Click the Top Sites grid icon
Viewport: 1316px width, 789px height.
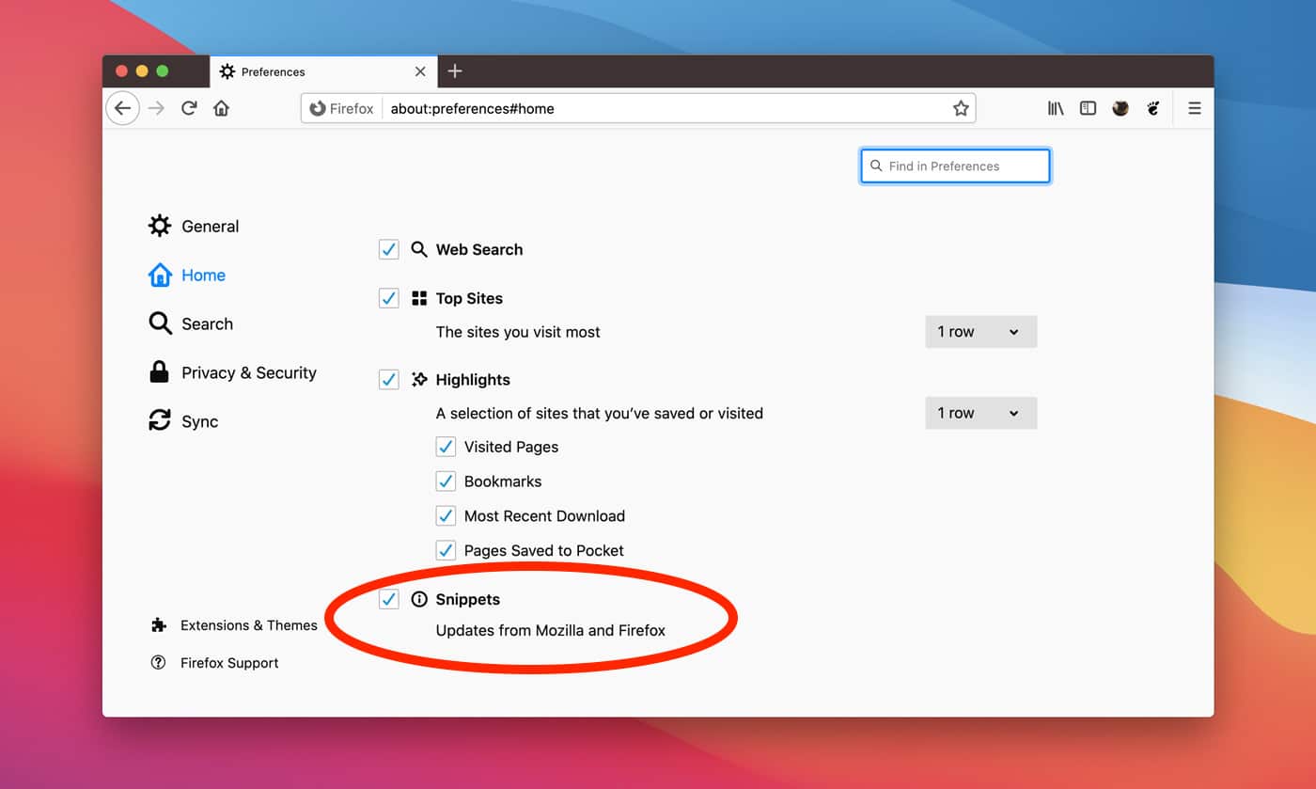[x=419, y=298]
